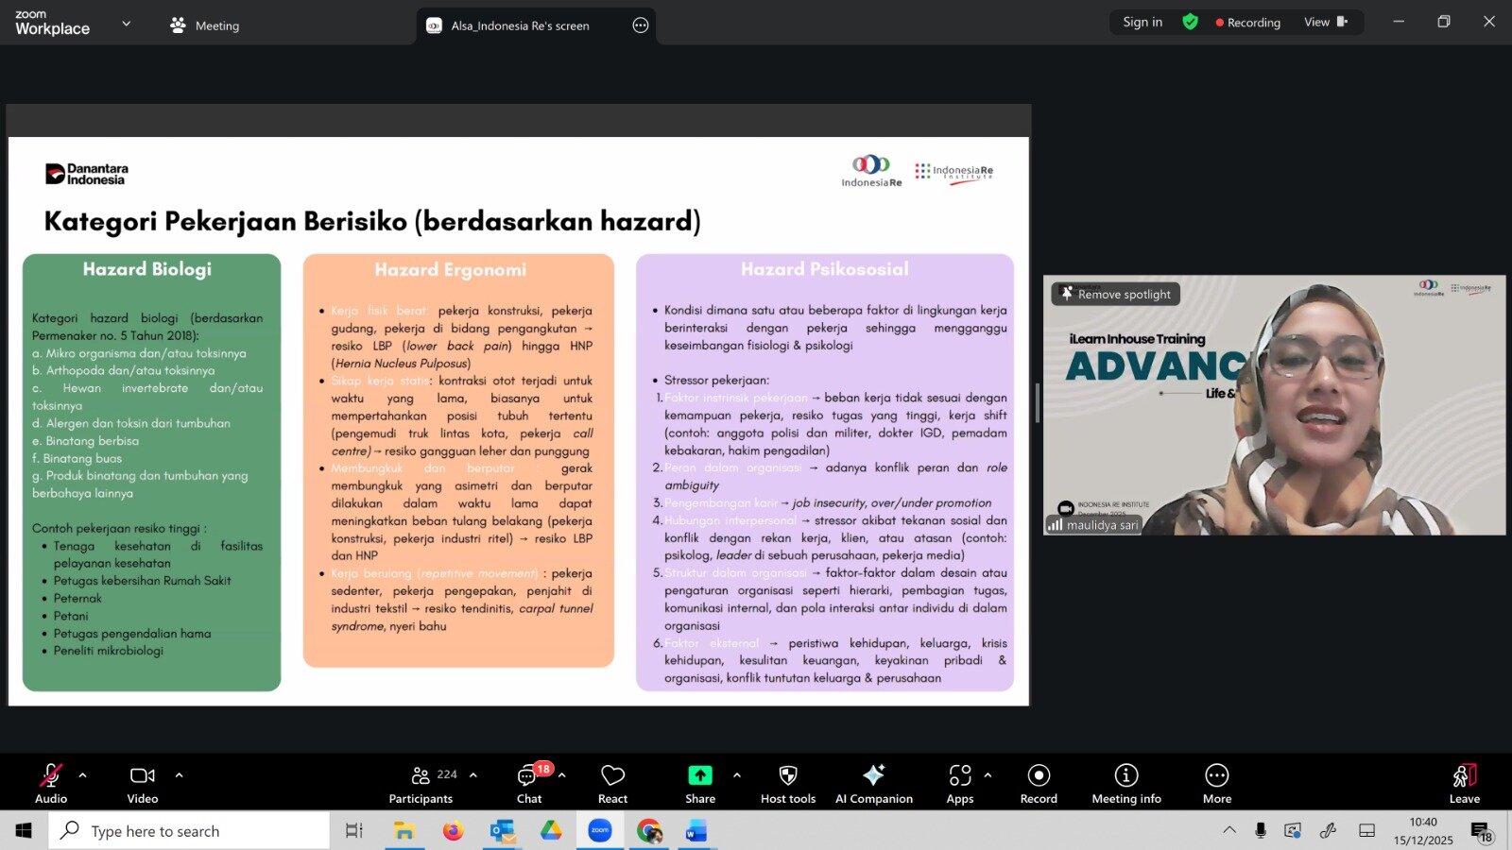Expand audio options arrow
Screen dimensions: 1512x850
click(83, 775)
